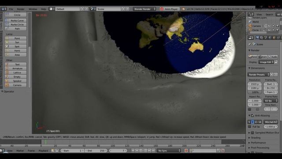Open the Scene selector field
282x159 pixels.
[108, 9]
